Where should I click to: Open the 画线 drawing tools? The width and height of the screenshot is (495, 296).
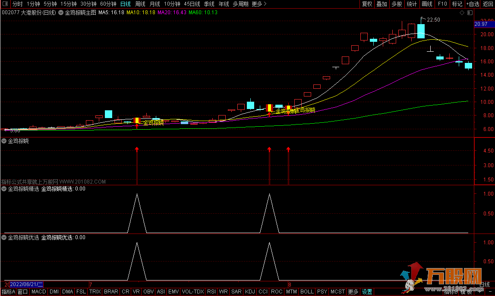(427, 4)
